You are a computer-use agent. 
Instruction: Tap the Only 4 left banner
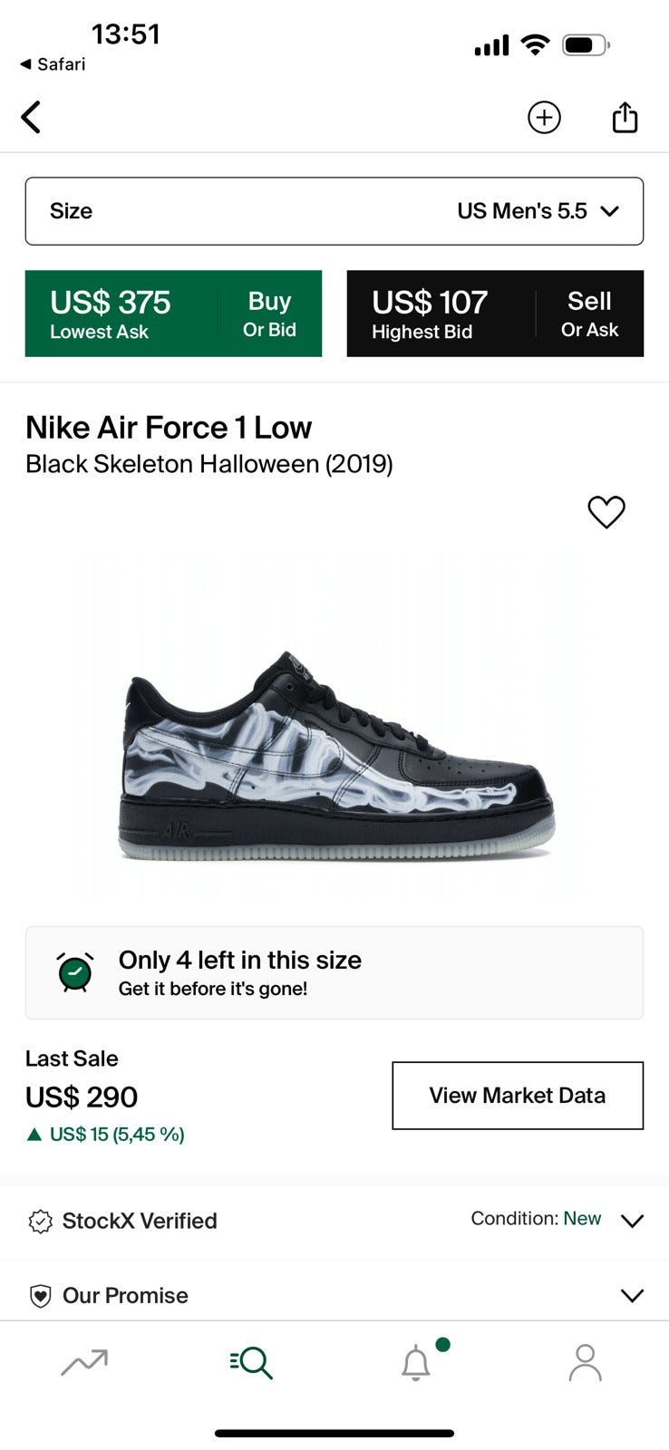coord(334,972)
